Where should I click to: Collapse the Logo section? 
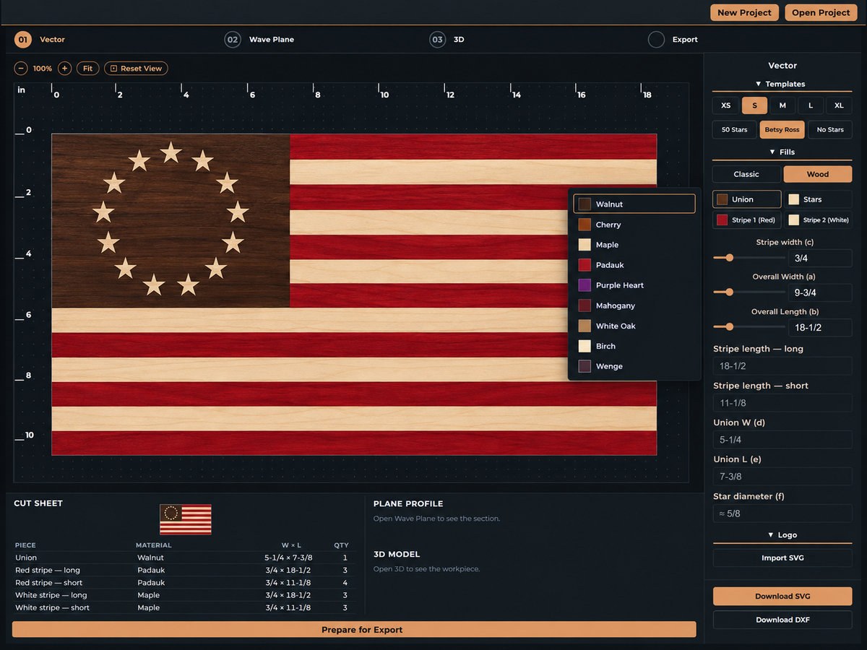(782, 535)
